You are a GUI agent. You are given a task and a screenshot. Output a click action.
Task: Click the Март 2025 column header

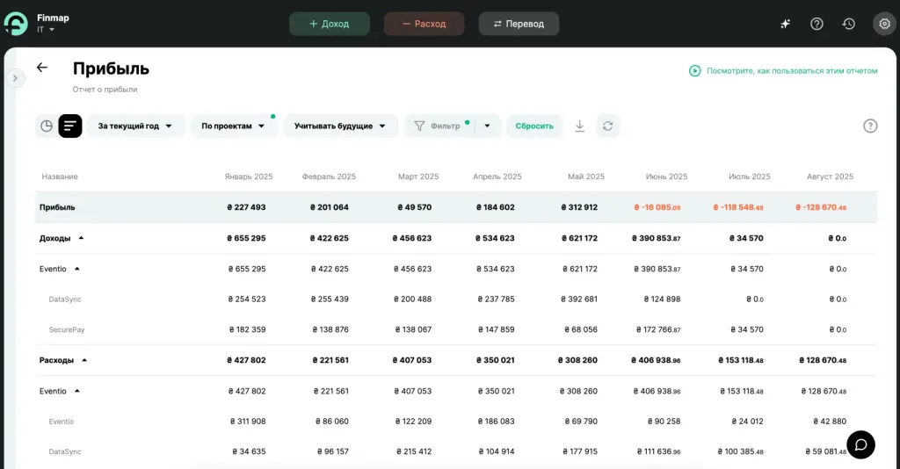tap(418, 177)
